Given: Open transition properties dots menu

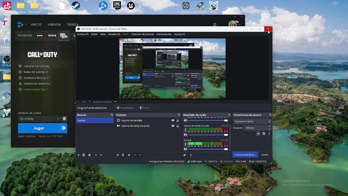Looking at the screenshot, I should coord(269,134).
